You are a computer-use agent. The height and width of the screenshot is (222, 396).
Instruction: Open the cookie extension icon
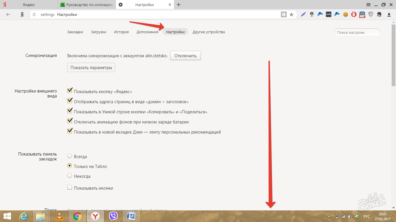point(345,14)
